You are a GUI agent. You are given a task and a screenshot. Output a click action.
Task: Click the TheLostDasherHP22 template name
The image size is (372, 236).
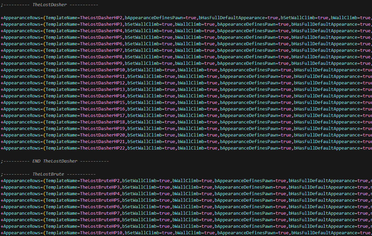(x=103, y=148)
